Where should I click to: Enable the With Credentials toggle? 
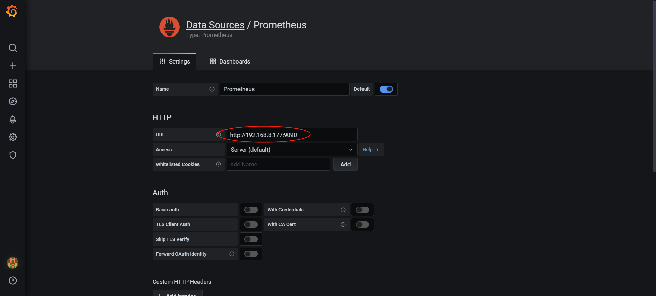pyautogui.click(x=363, y=210)
